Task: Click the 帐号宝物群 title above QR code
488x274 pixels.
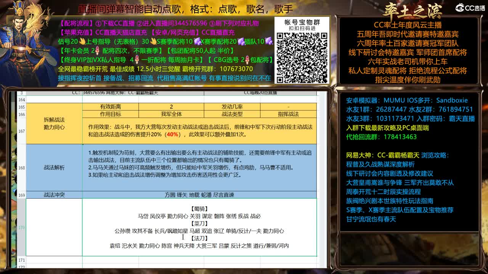Action: click(x=302, y=22)
